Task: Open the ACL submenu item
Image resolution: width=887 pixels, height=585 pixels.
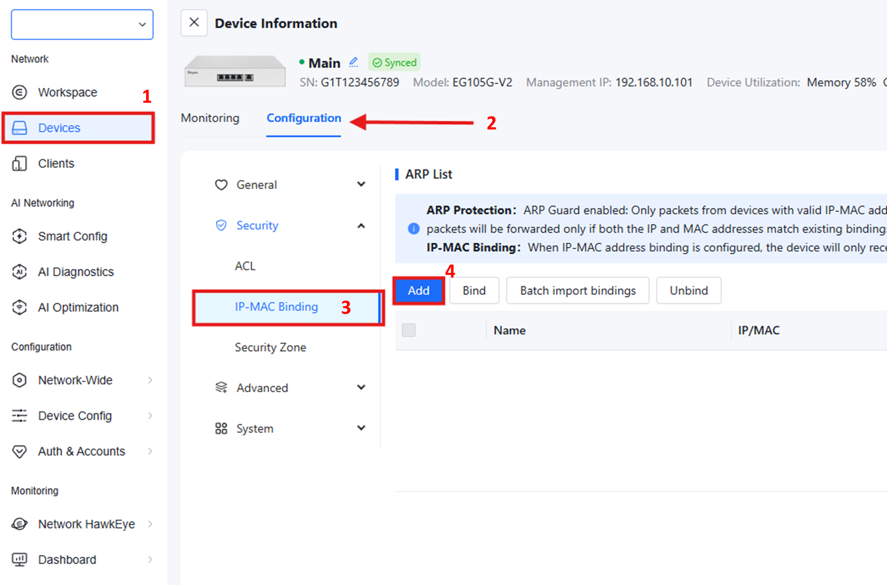Action: [245, 266]
